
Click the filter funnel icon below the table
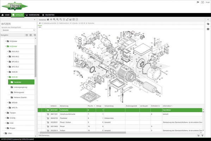(203, 136)
